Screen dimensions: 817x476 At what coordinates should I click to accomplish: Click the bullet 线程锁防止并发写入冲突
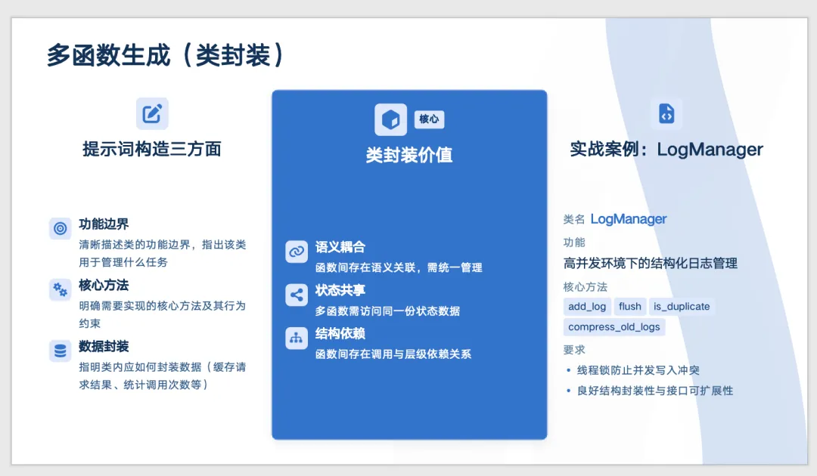(638, 370)
